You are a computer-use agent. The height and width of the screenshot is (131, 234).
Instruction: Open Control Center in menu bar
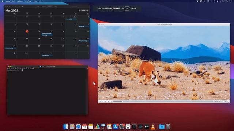218,1
